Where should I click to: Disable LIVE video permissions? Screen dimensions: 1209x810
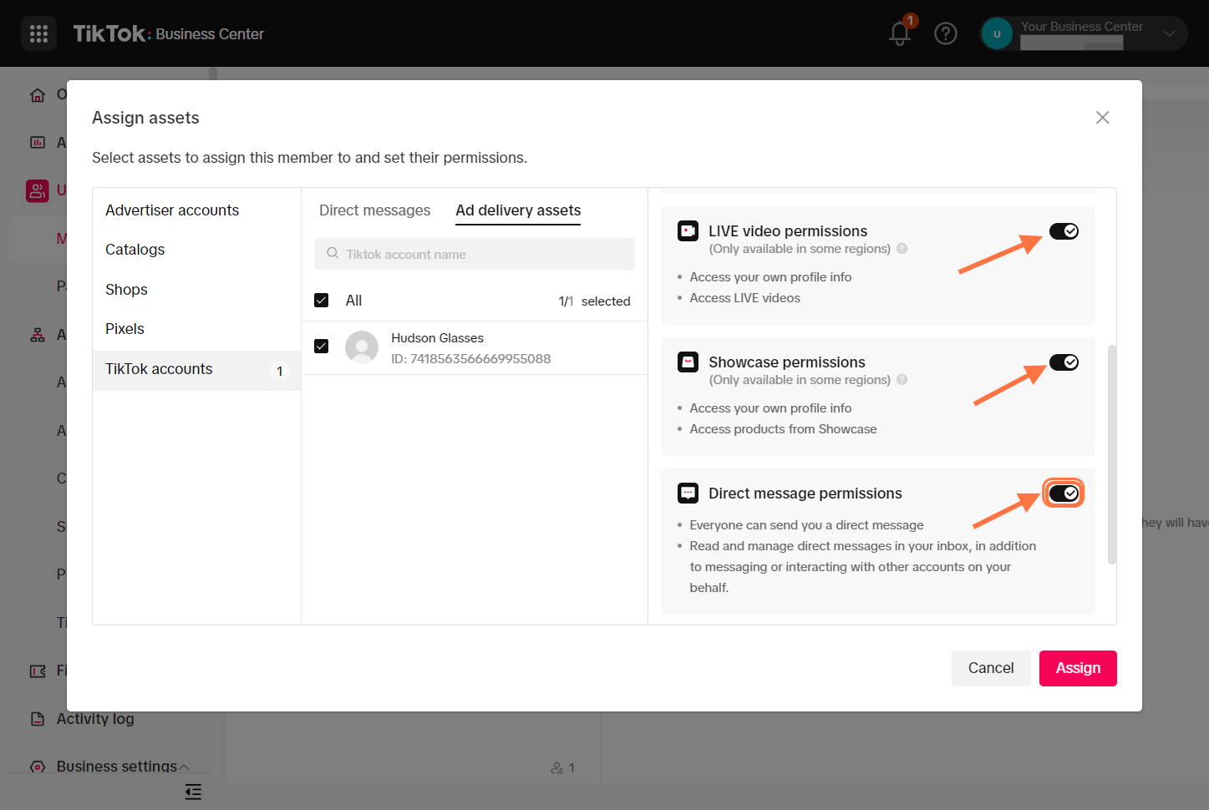pos(1064,230)
